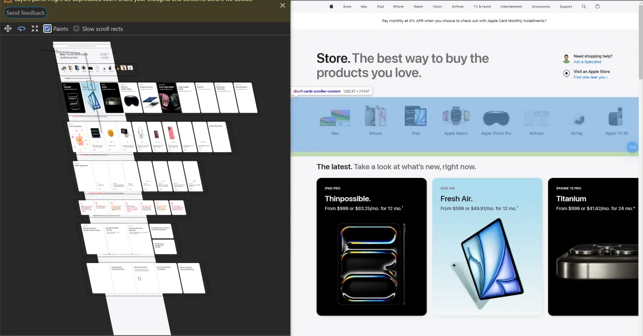Click the Reset transform icon
The width and height of the screenshot is (643, 336).
point(35,28)
